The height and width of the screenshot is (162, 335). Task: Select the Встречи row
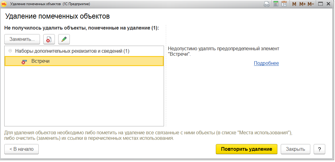(84, 61)
